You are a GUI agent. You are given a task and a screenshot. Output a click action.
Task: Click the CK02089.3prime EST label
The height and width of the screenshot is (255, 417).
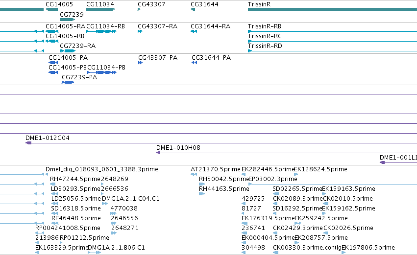pos(298,199)
